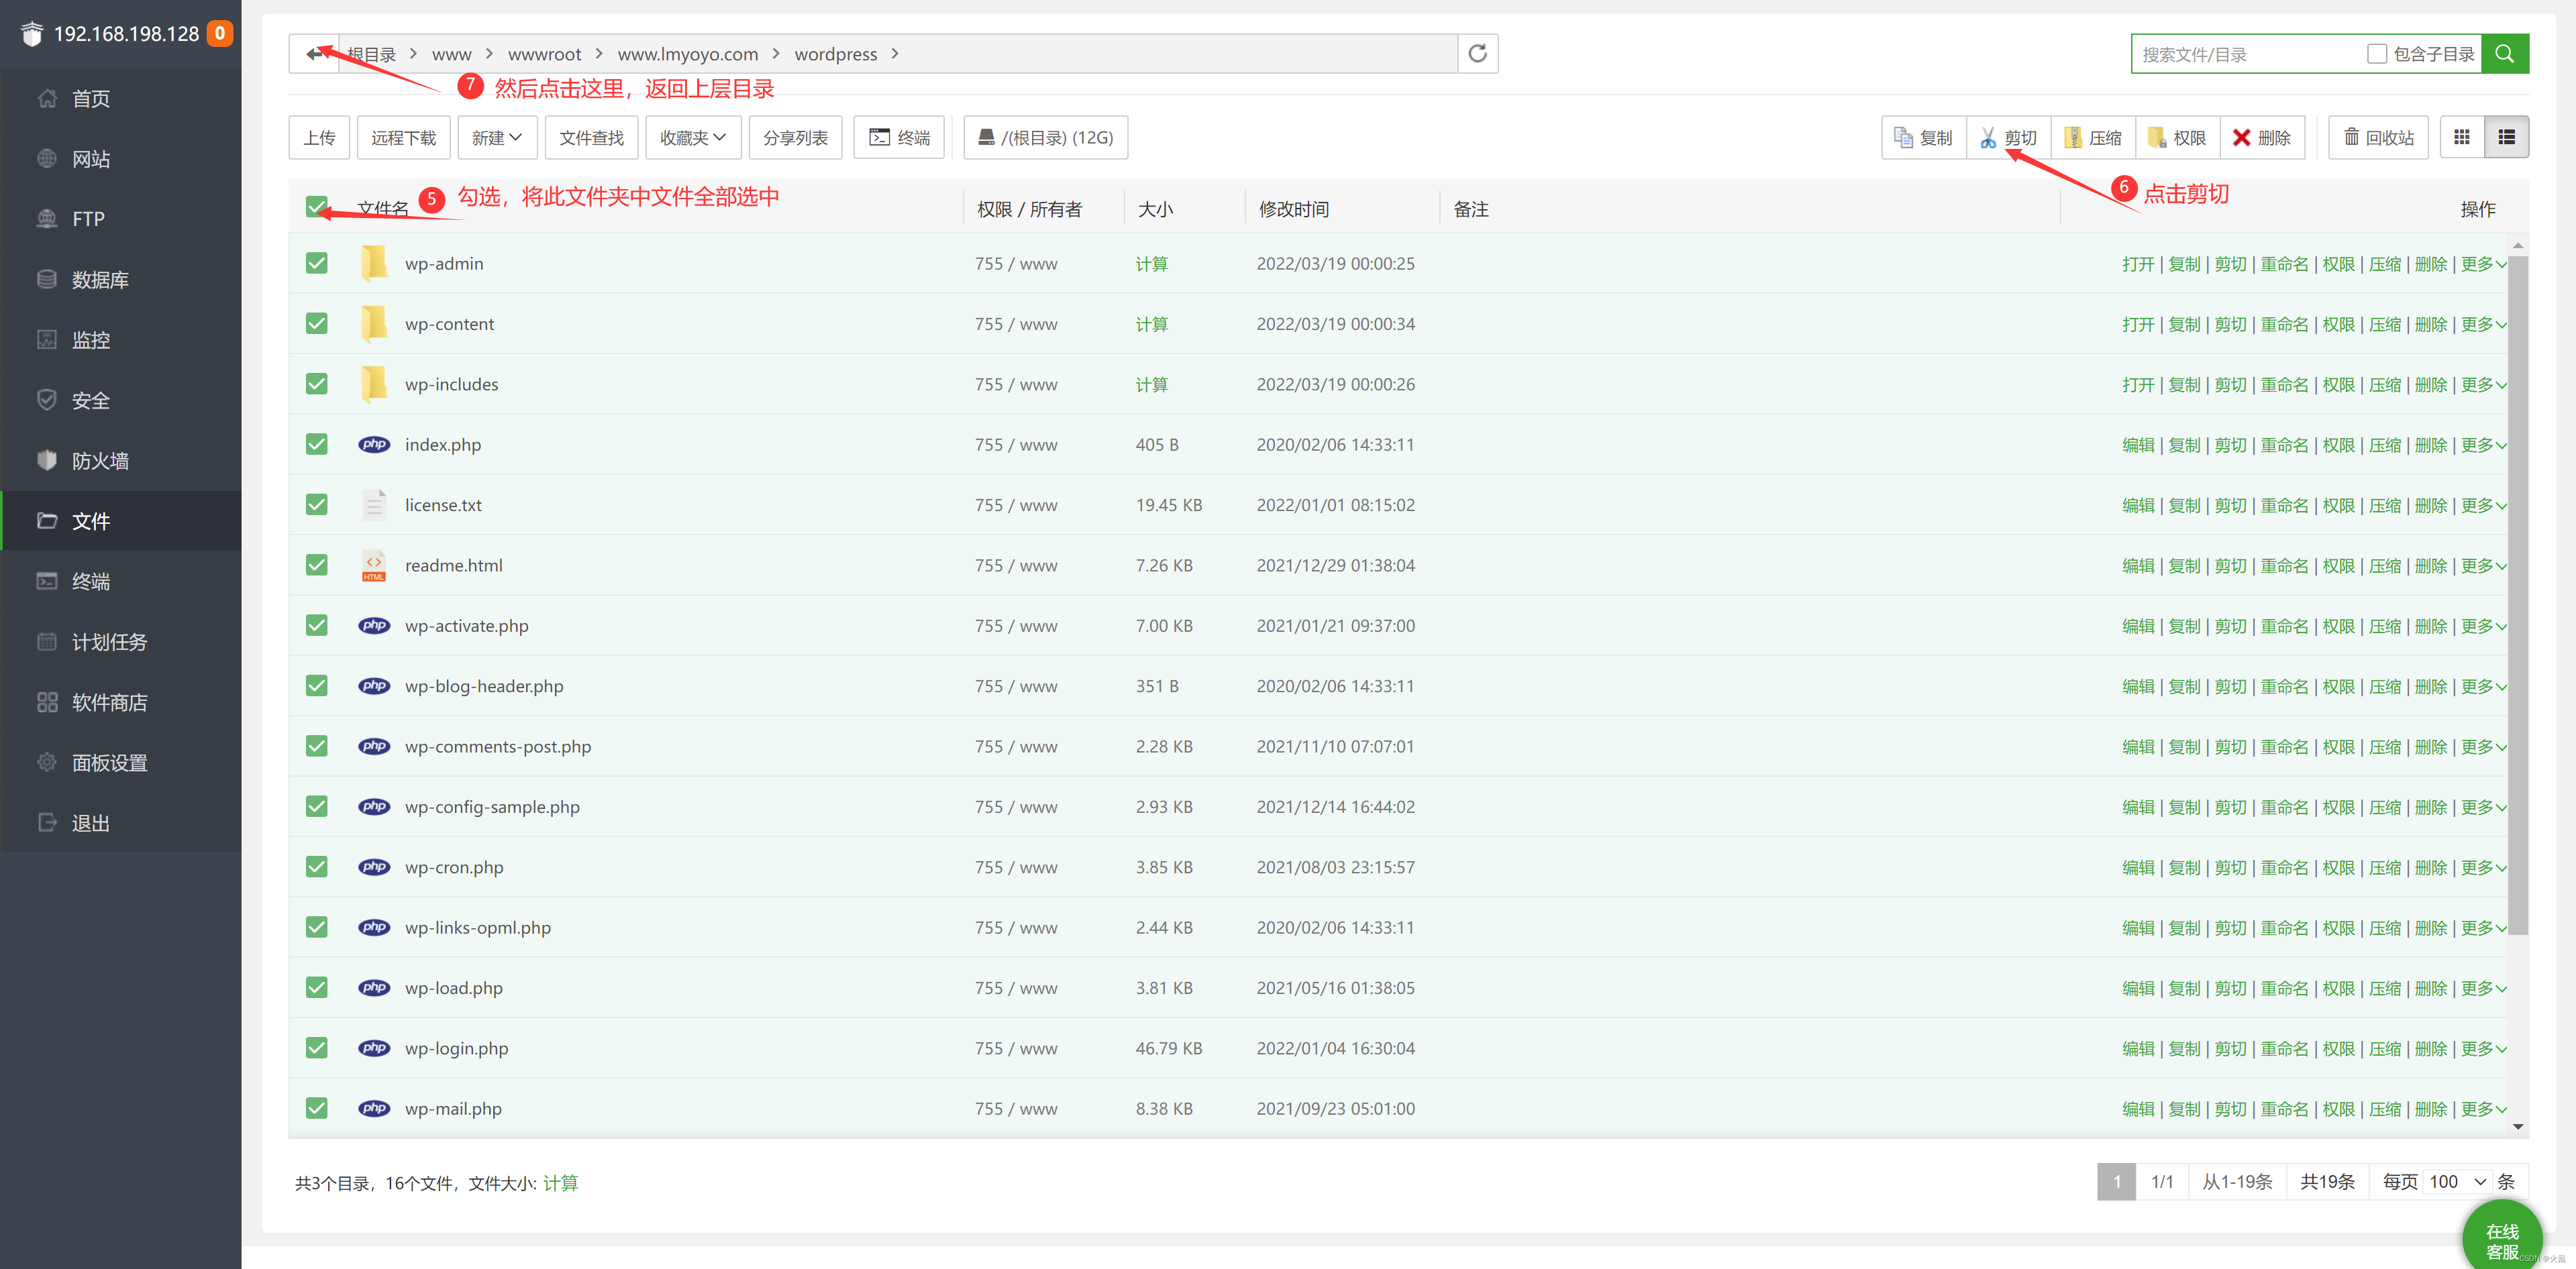Uncheck the wp-config-sample.php row checkbox
Viewport: 2576px width, 1269px height.
317,806
